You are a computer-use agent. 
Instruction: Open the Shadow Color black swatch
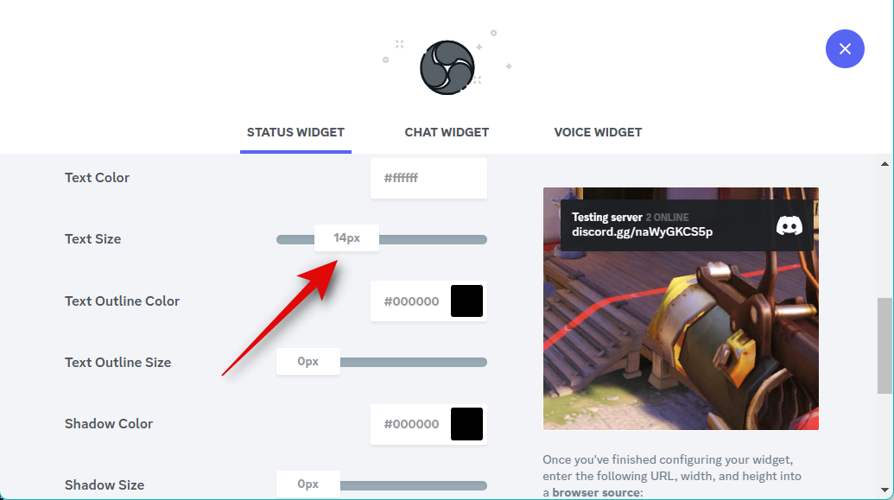[466, 424]
